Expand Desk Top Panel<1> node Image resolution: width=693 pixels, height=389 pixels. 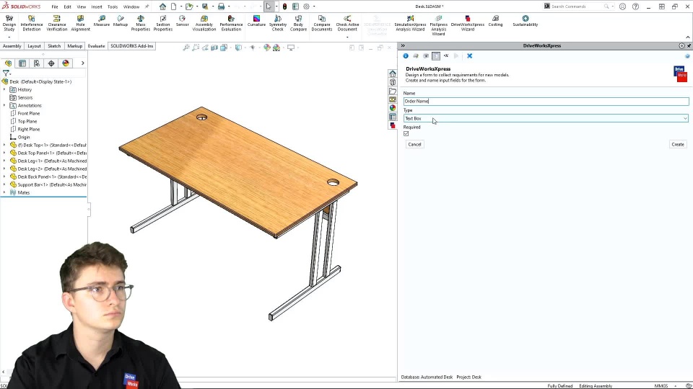(x=4, y=153)
